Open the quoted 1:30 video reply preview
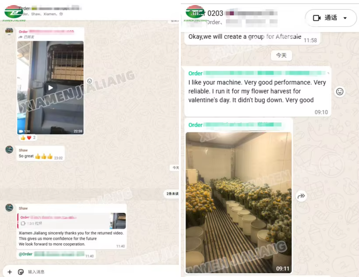The height and width of the screenshot is (277, 359). [72, 221]
